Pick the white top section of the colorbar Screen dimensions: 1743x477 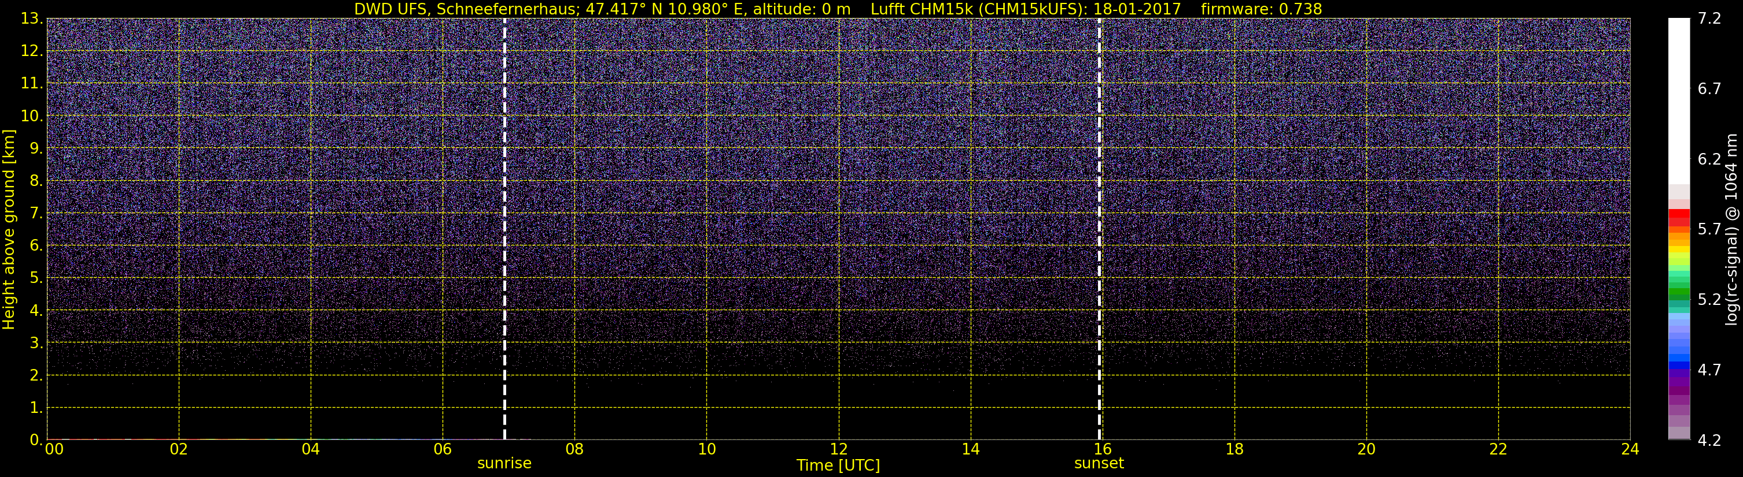coord(1679,101)
